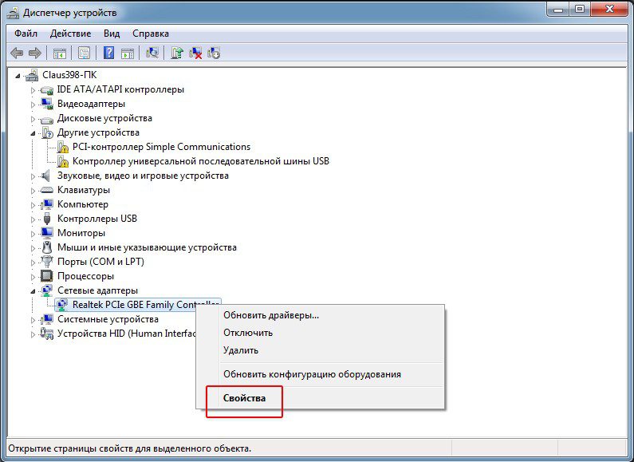Click the disable device toolbar icon
The image size is (634, 462).
tap(214, 53)
